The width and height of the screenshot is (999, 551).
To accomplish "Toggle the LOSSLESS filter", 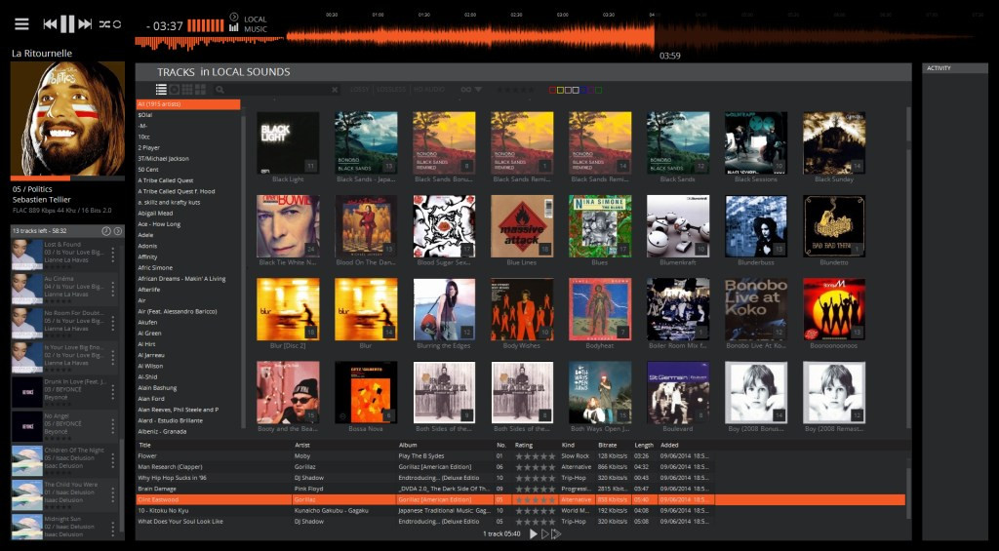I will click(391, 90).
